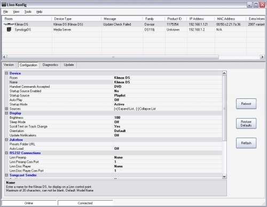Click the Linn Konfig title bar icon
This screenshot has height=207, width=267.
point(4,4)
